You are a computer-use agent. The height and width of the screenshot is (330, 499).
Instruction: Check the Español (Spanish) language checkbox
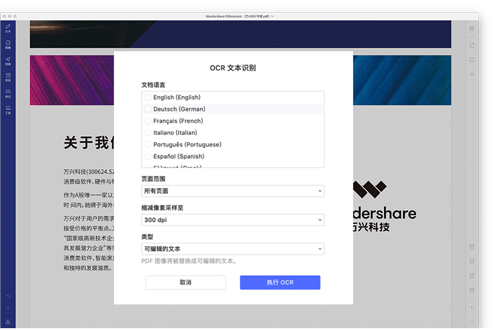tap(148, 156)
